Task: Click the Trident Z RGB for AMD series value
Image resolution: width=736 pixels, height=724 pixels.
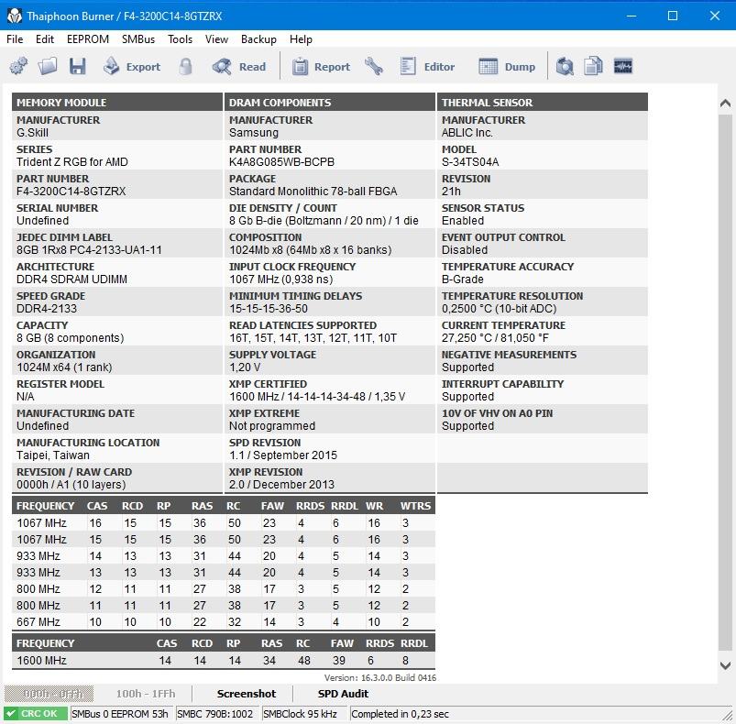Action: pos(72,162)
